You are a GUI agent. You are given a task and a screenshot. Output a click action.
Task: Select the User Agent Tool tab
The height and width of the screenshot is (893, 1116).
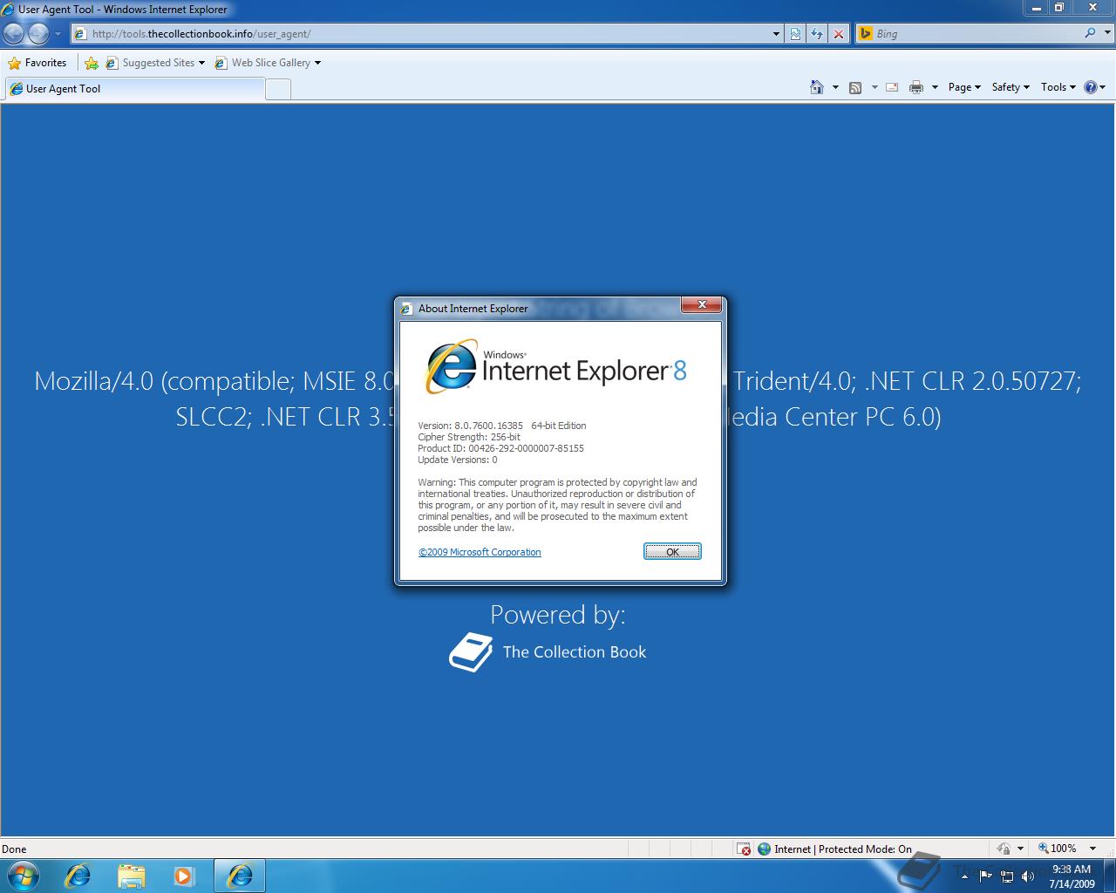point(134,89)
